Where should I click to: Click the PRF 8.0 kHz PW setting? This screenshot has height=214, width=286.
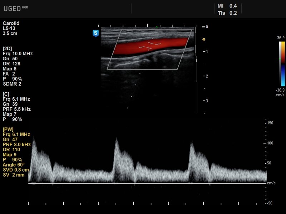pyautogui.click(x=16, y=144)
